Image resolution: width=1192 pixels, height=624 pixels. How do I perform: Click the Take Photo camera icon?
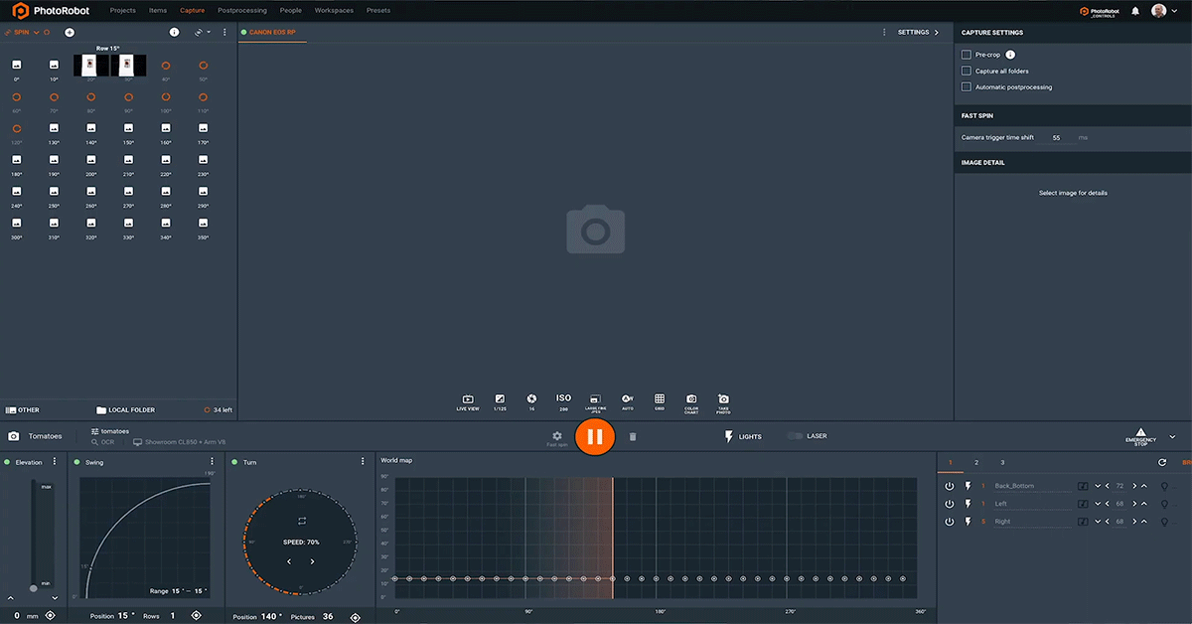tap(723, 398)
